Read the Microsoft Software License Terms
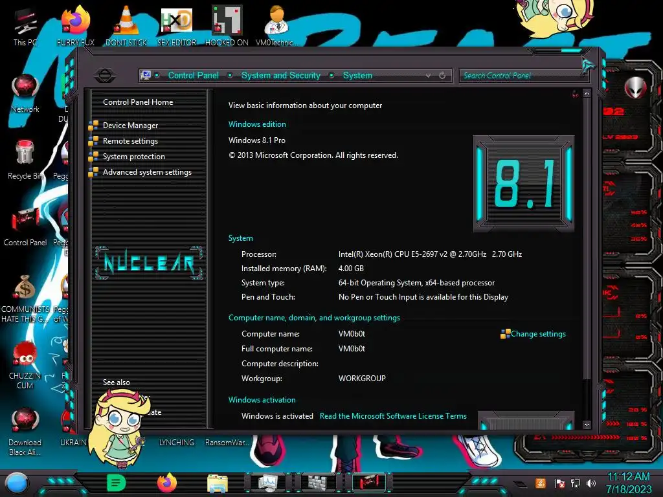 point(393,416)
